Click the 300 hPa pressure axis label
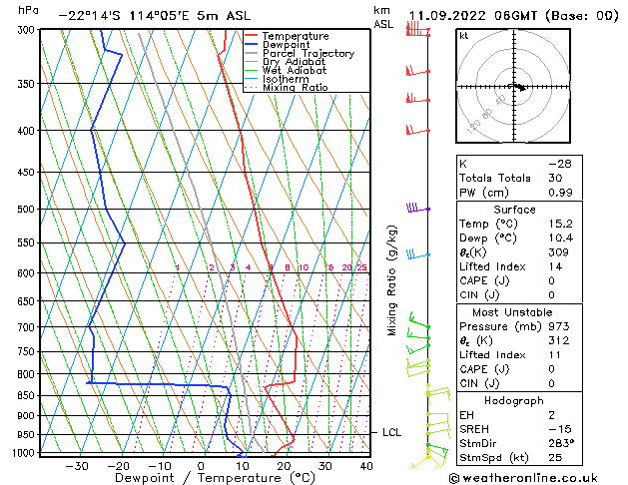Viewport: 628px width, 485px height. click(28, 30)
